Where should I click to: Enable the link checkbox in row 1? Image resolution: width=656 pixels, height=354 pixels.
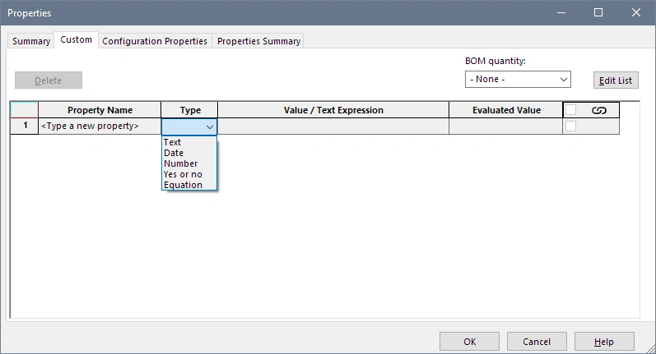pos(570,126)
